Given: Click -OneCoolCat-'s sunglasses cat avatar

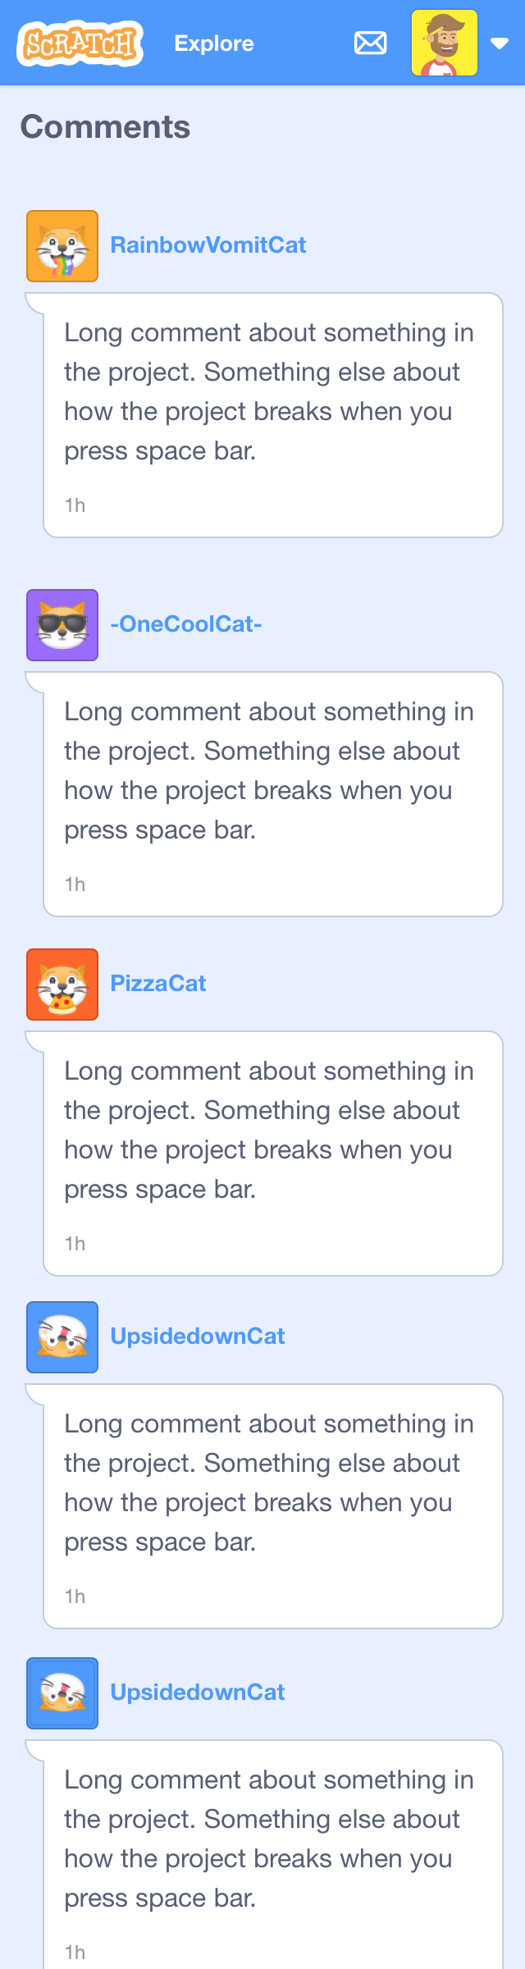Looking at the screenshot, I should coord(62,624).
